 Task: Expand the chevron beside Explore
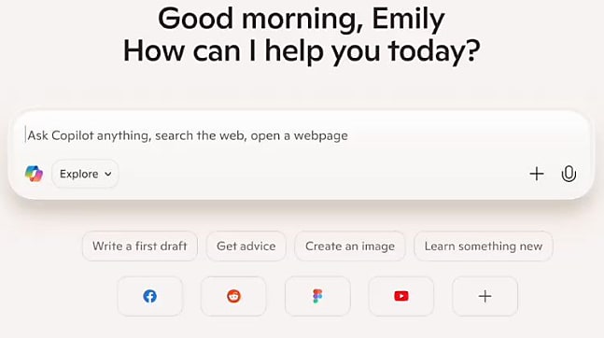pyautogui.click(x=108, y=175)
